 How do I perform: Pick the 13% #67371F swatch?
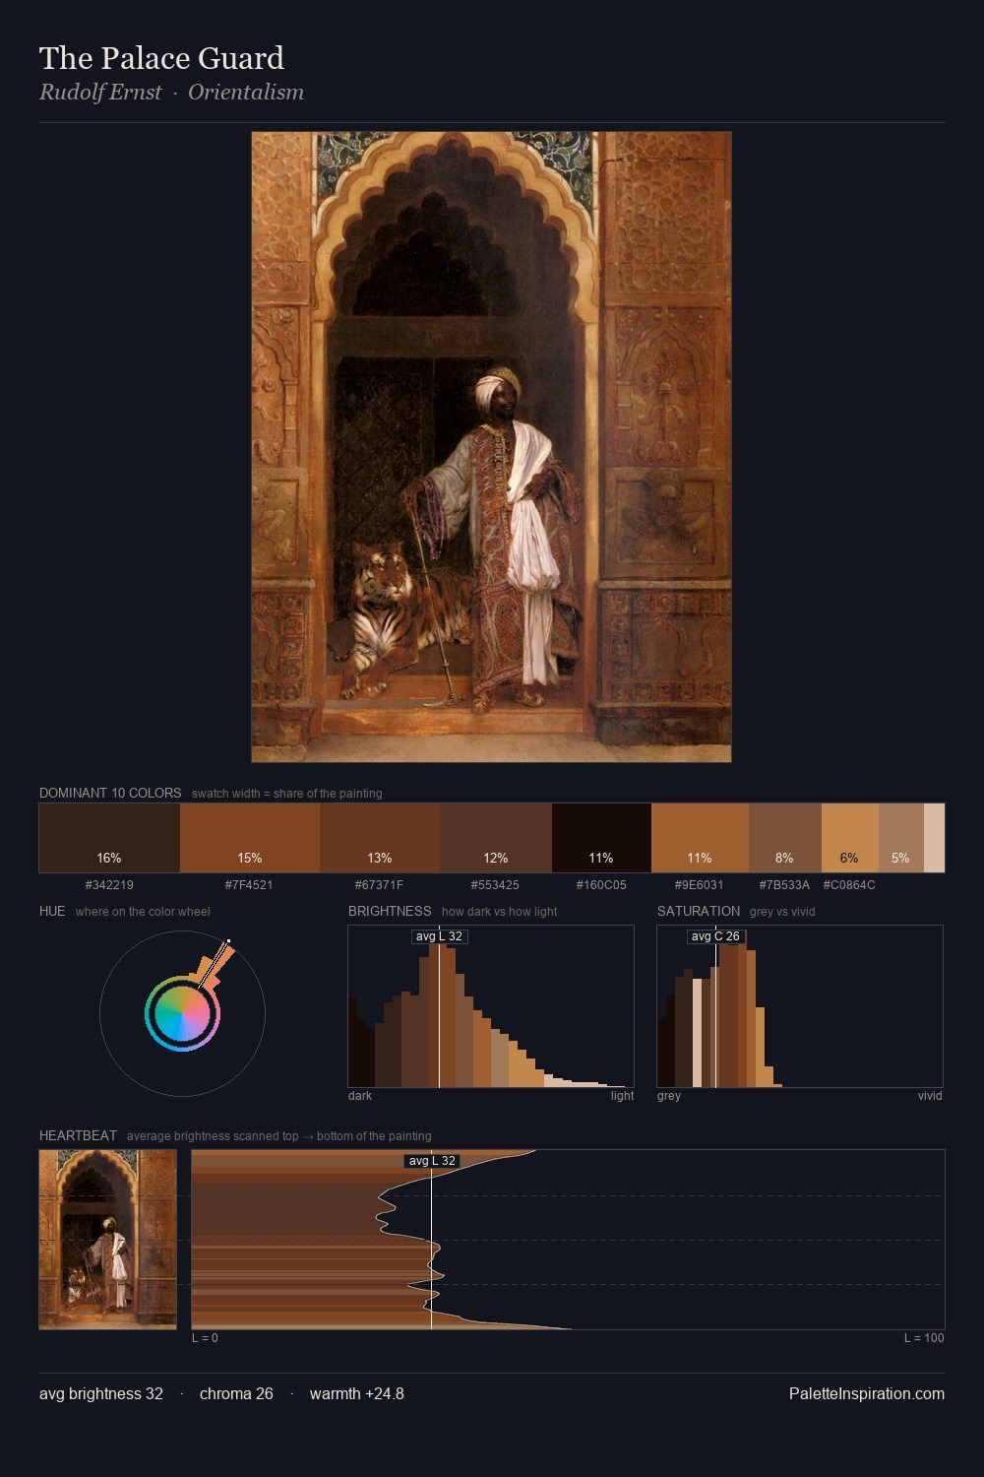pos(380,838)
